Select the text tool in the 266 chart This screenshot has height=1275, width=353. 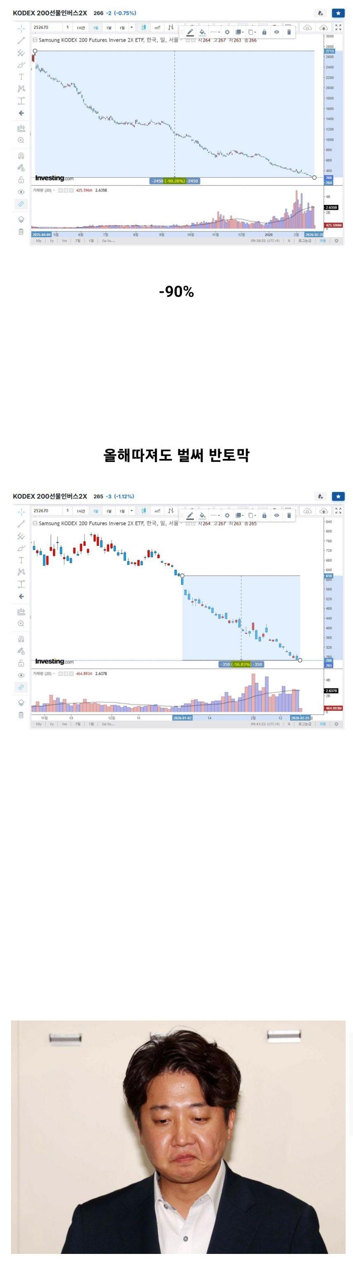21,77
